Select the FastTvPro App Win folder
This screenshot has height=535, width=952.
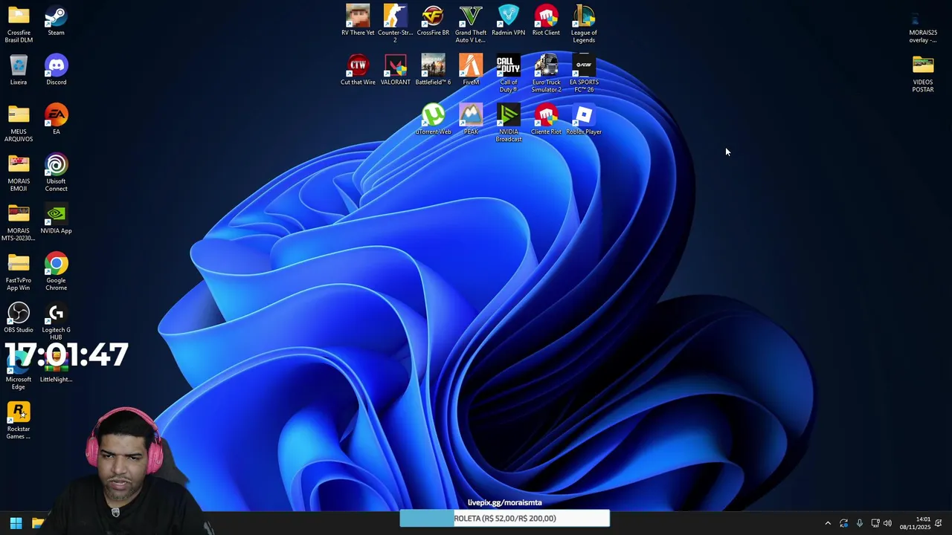(19, 272)
